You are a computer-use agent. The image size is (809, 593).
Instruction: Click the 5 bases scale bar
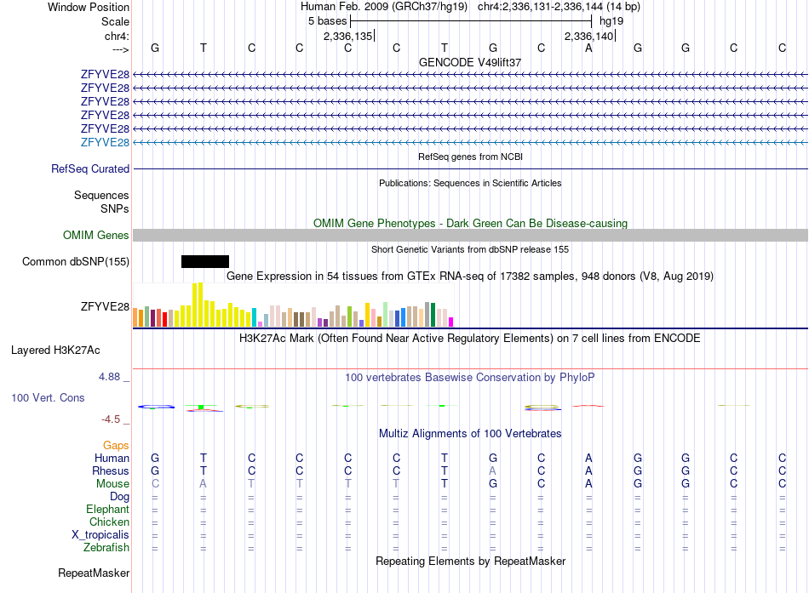[x=471, y=21]
